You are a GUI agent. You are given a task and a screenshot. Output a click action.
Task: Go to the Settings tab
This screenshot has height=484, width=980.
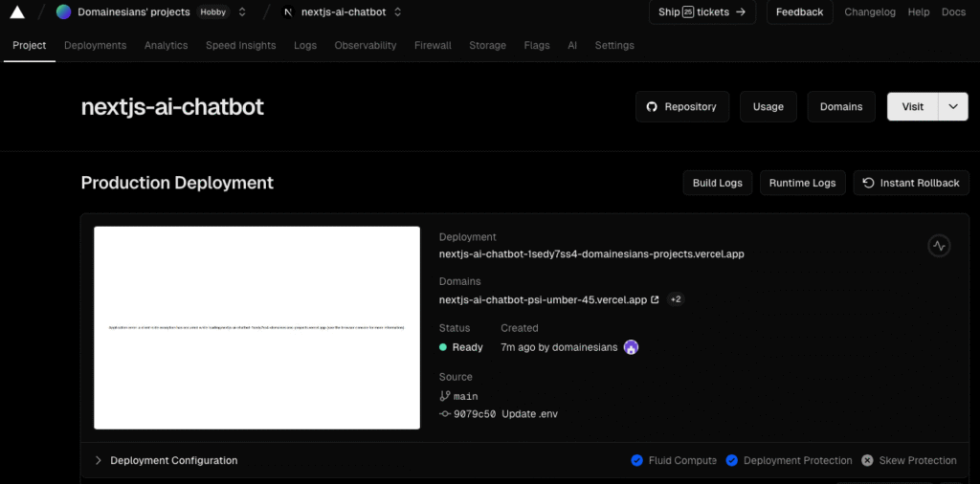614,46
